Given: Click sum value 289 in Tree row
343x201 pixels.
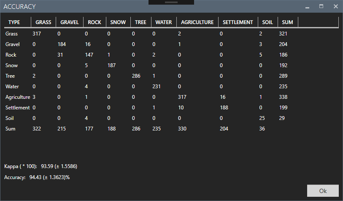Looking at the screenshot, I should 283,76.
